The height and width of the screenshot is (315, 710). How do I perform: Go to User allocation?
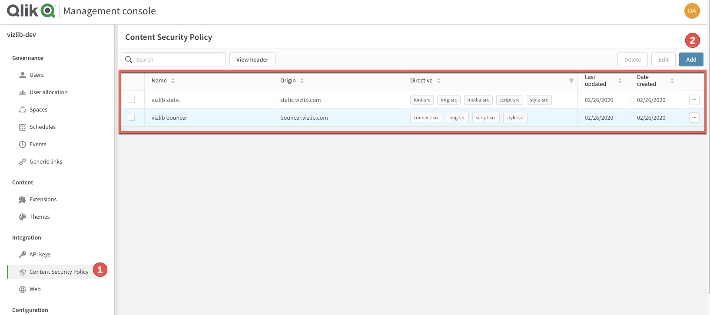(x=49, y=92)
